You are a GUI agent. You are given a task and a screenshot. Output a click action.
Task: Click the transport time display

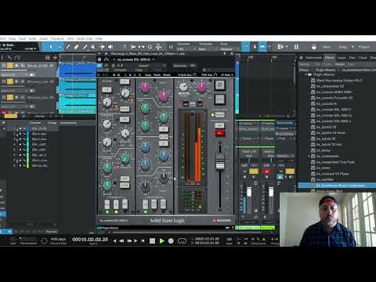90,240
